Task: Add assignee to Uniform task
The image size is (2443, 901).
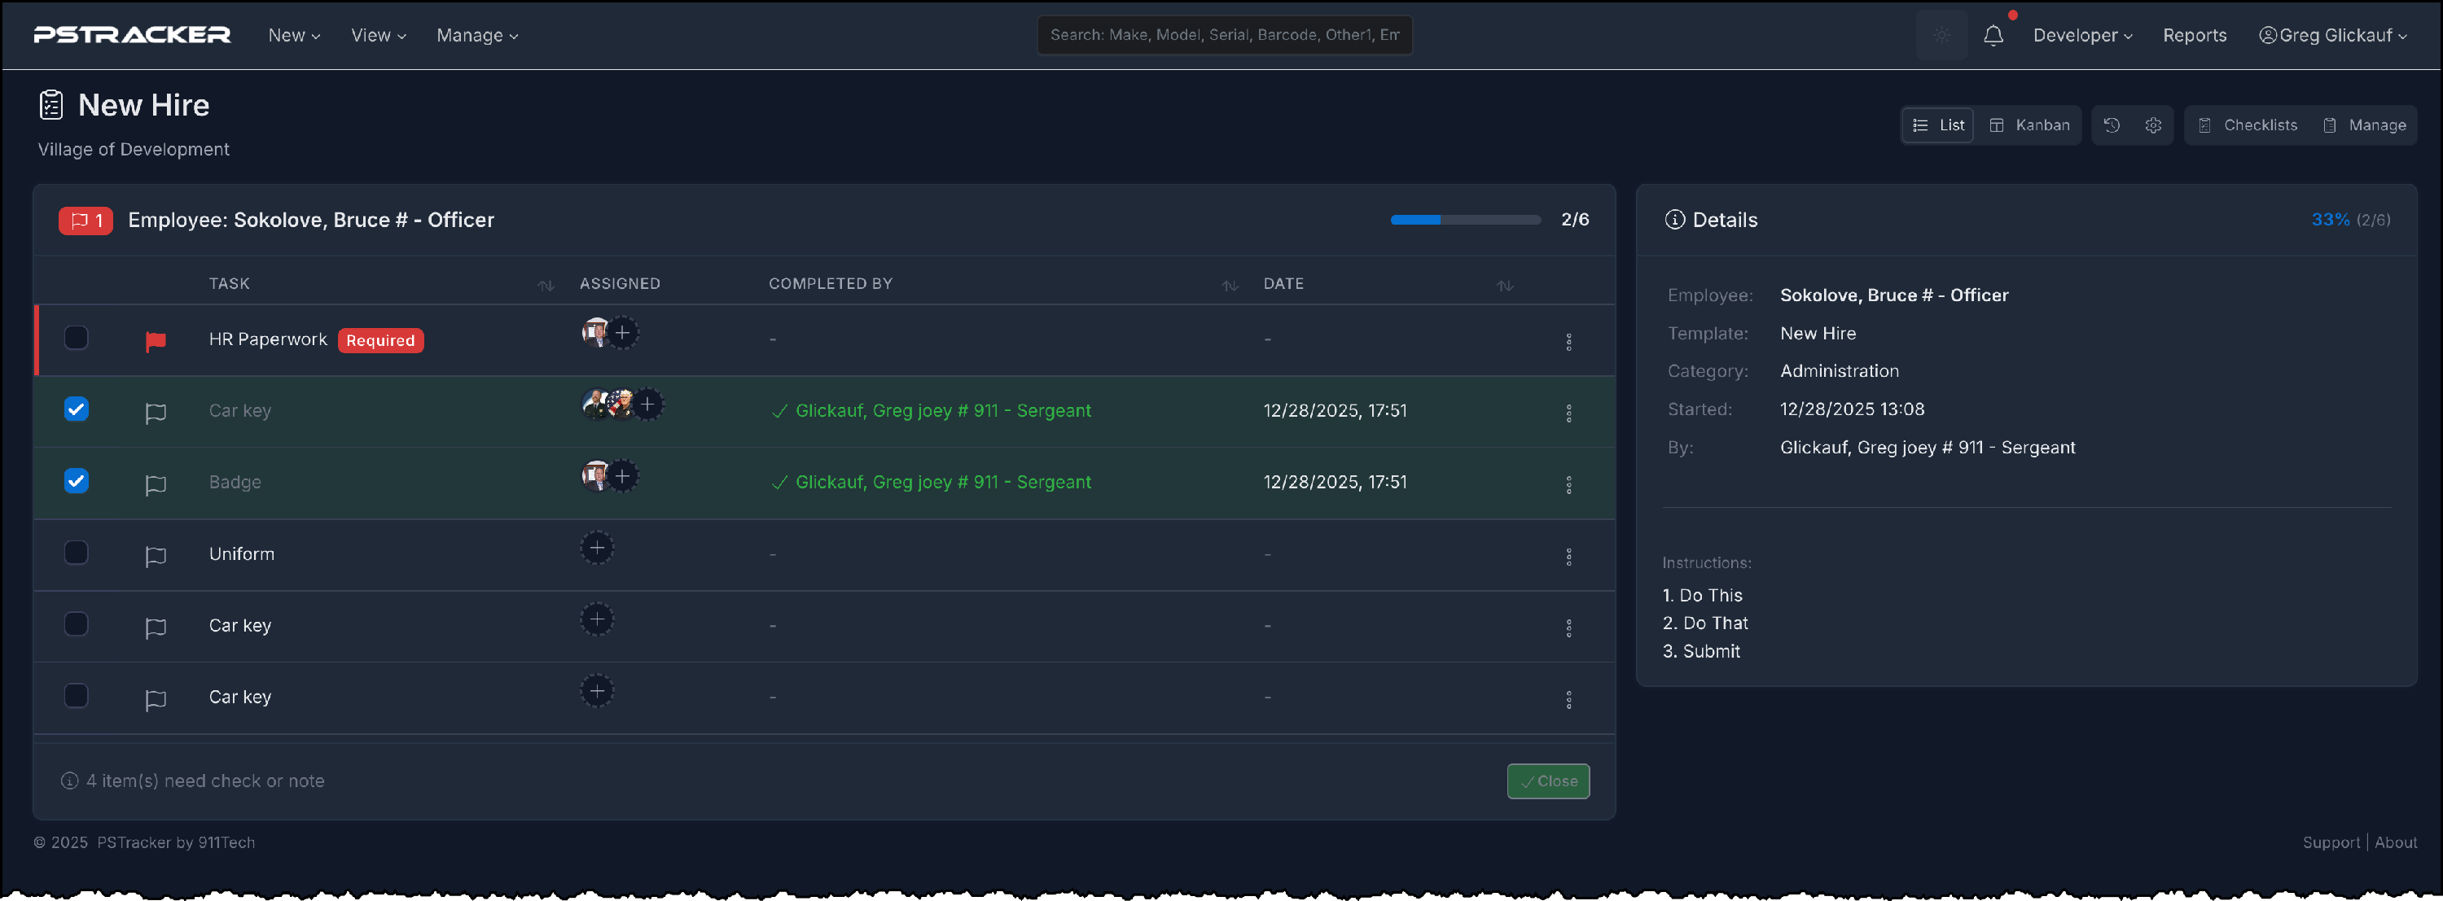Action: coord(597,549)
